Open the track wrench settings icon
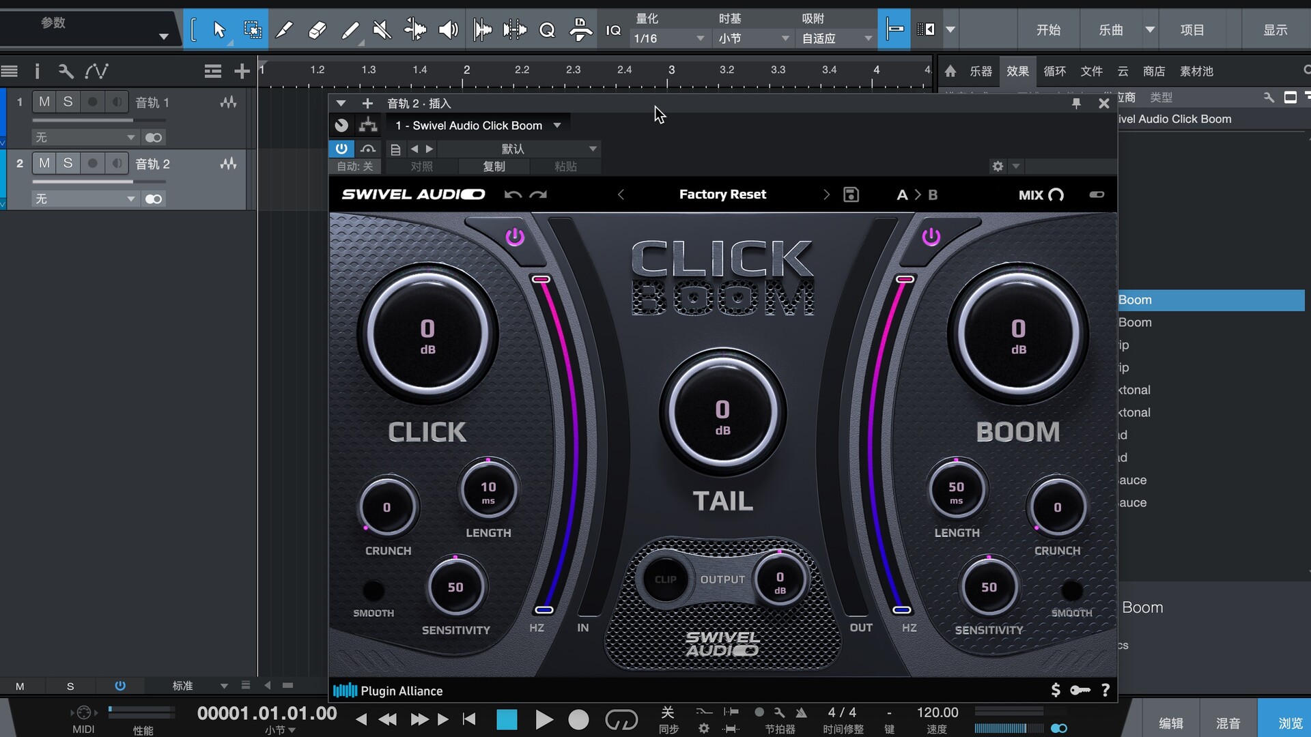The height and width of the screenshot is (737, 1311). click(x=66, y=71)
